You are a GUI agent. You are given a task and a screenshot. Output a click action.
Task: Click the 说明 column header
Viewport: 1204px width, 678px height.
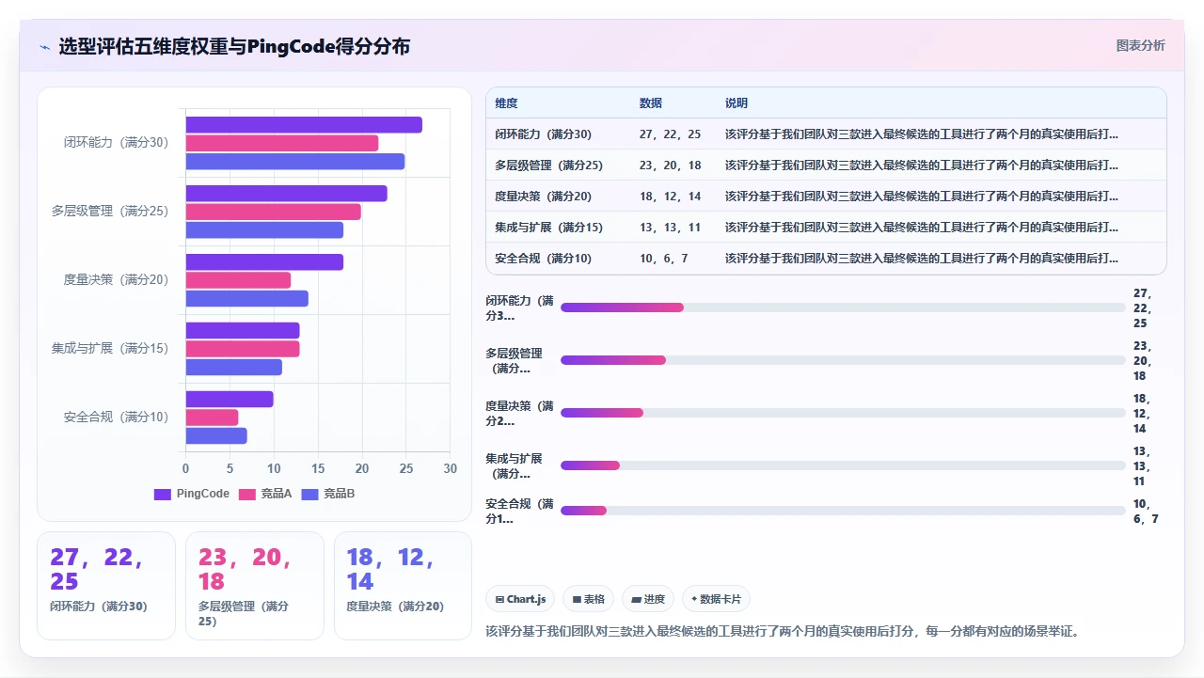click(x=737, y=103)
